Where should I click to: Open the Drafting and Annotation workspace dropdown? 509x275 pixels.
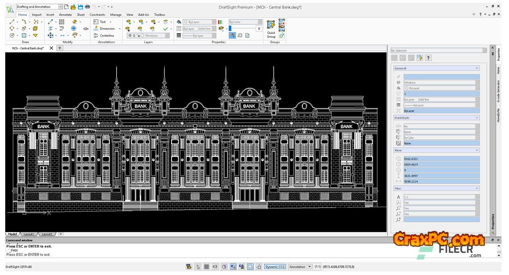[60, 7]
